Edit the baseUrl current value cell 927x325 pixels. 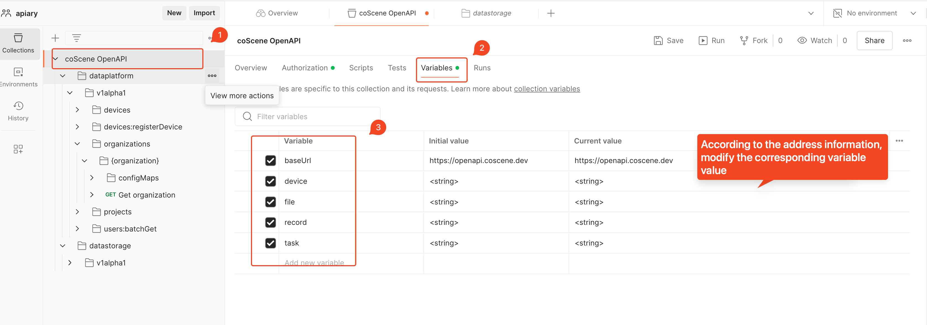(x=728, y=161)
